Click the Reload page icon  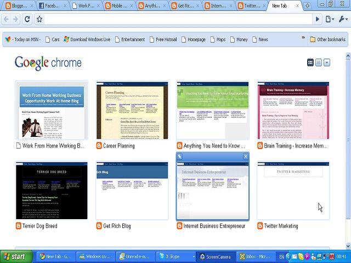[27, 19]
